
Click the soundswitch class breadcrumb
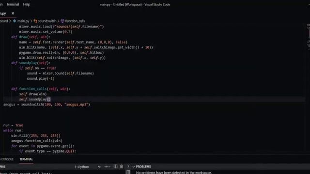point(47,21)
